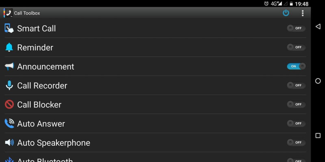Click the blue Reminder bell icon

[x=9, y=47]
